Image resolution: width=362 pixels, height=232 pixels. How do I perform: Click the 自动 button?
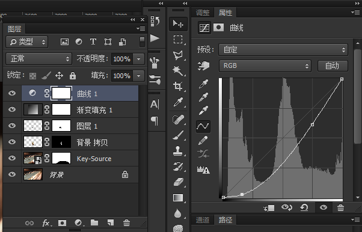click(333, 66)
